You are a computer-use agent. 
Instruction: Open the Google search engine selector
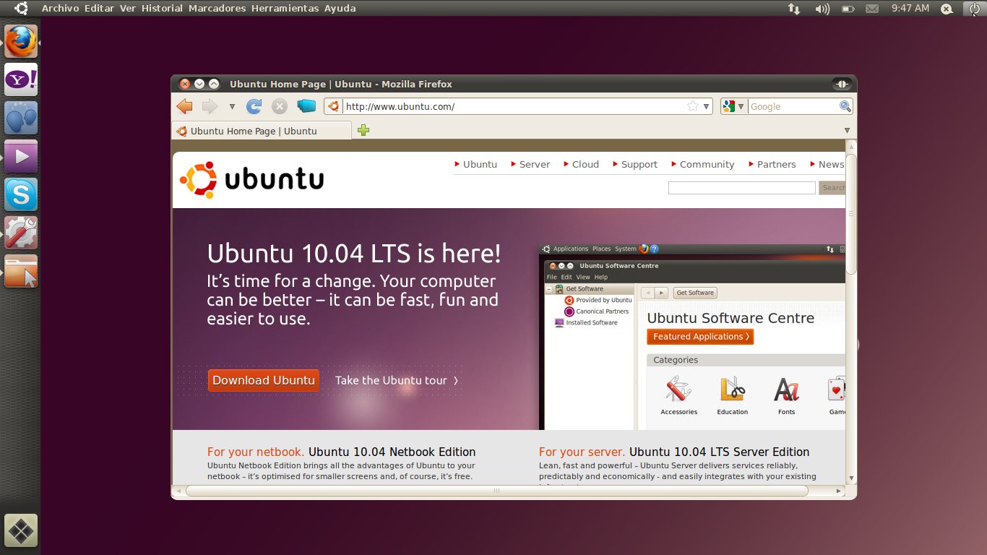click(x=733, y=106)
